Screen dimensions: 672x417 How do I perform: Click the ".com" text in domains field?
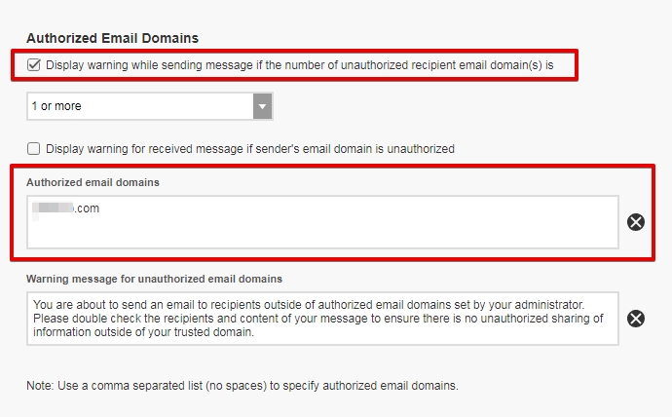(x=88, y=208)
